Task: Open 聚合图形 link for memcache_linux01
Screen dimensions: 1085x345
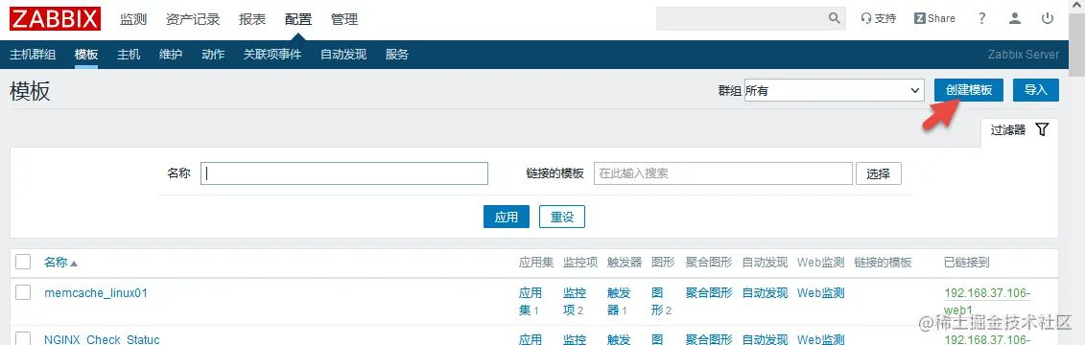Action: [709, 293]
